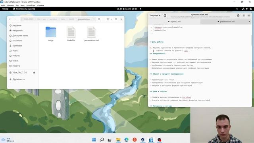Select VBox_GAs_7.0.6 drive in sidebar
Screen dimensions: 254x143
tap(19, 72)
